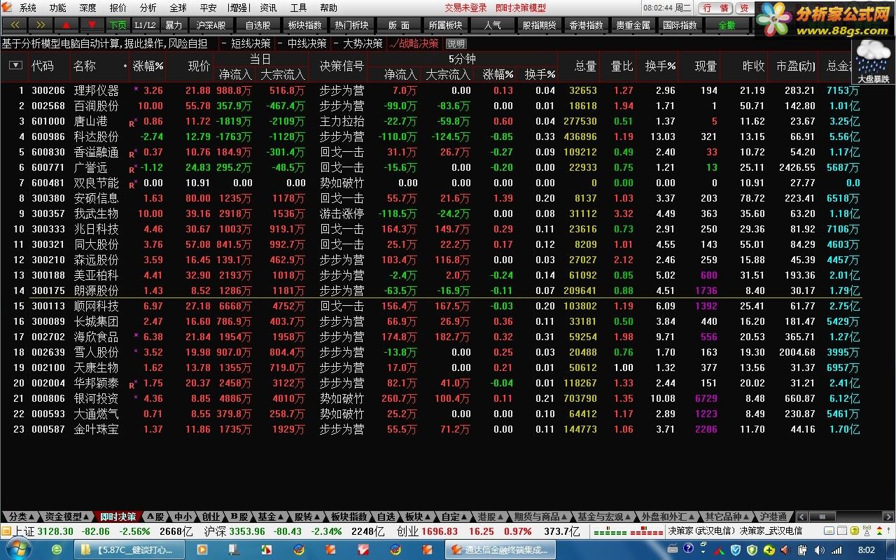
Task: Click the taskbar clock showing 8:02
Action: [867, 550]
